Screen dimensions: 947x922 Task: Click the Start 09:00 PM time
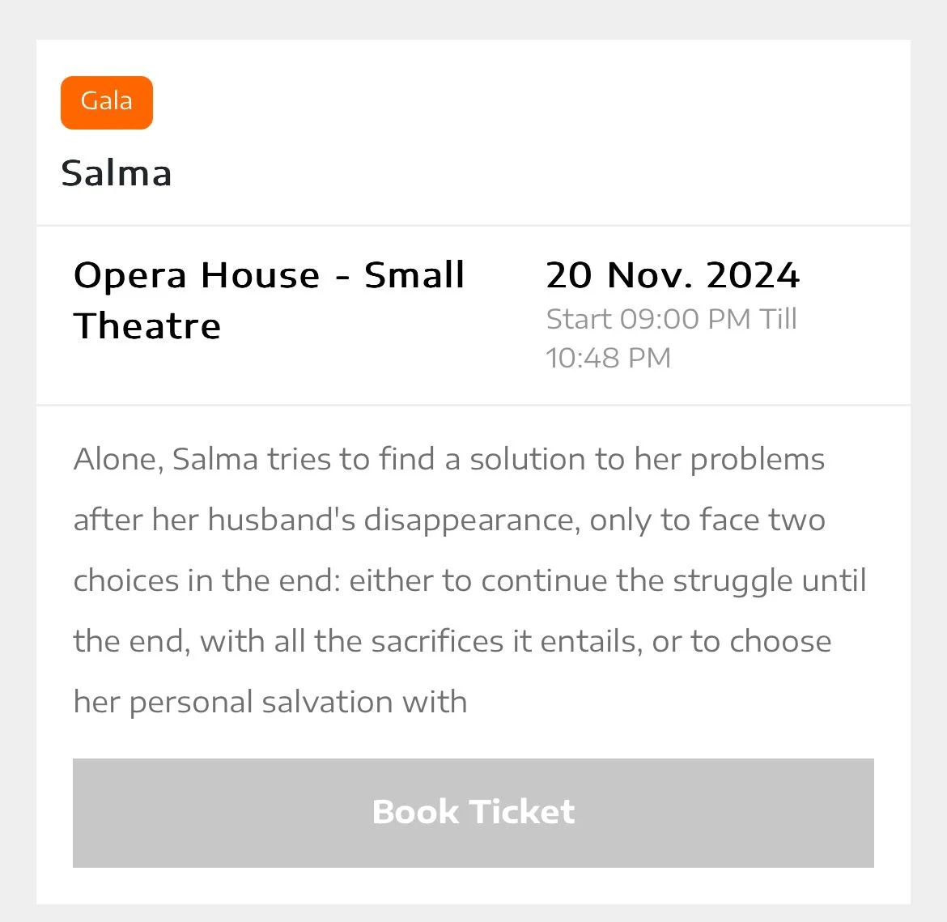pos(649,319)
